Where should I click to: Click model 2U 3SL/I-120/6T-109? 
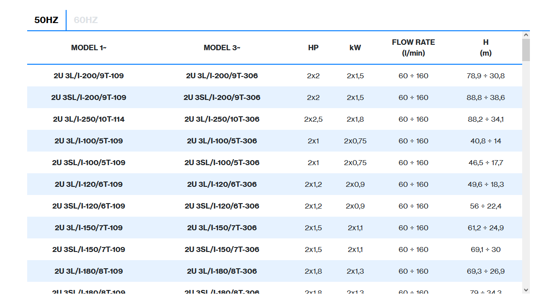[89, 206]
